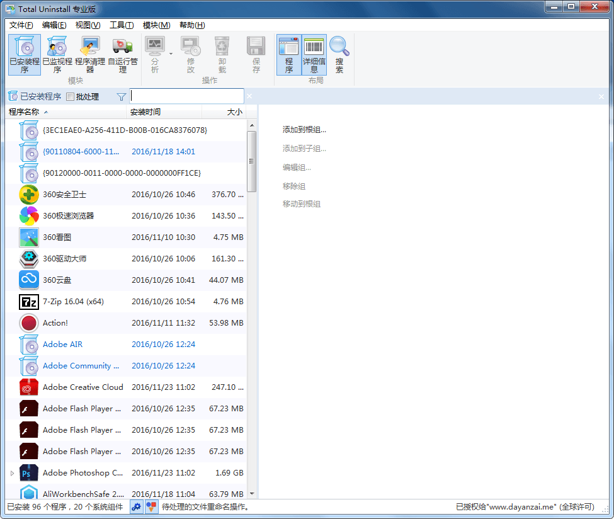Open 自运行管理 module

click(x=123, y=55)
